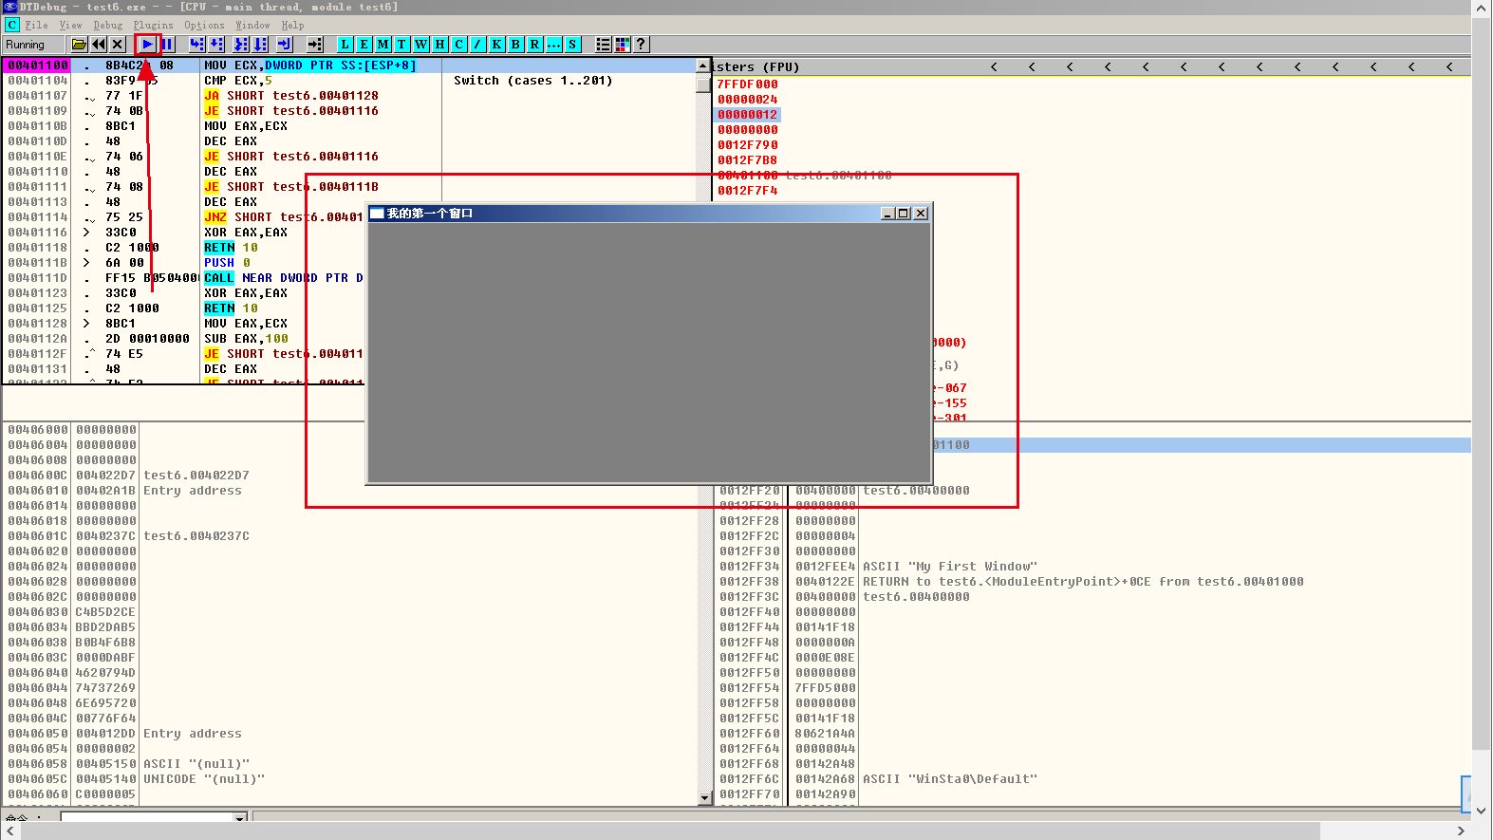Select the CMP ECX,5 instruction row
The image size is (1493, 840).
coord(237,81)
